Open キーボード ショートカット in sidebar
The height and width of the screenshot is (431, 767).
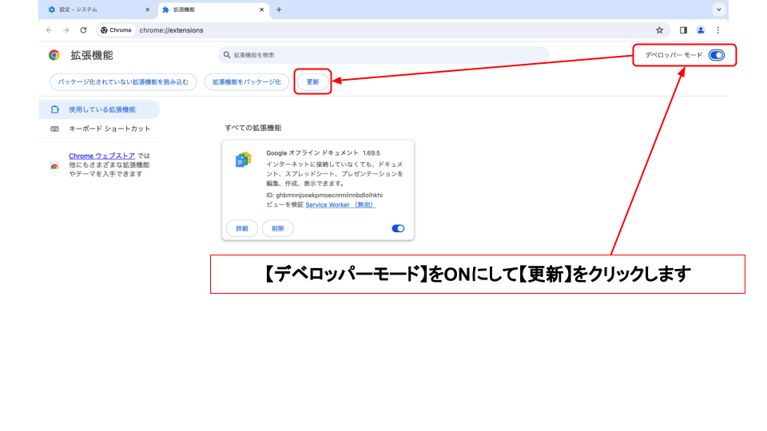coord(109,129)
